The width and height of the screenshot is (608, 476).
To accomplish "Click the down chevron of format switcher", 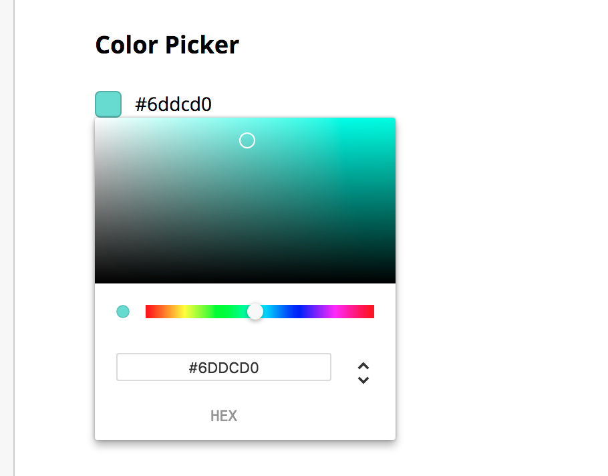I will coord(363,380).
